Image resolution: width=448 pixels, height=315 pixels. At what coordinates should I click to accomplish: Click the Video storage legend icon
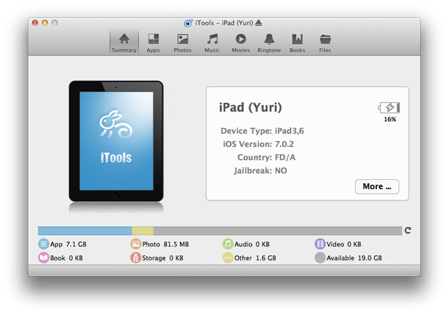[x=320, y=244]
